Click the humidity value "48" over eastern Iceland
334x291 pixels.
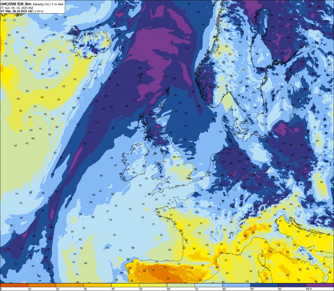click(x=108, y=41)
